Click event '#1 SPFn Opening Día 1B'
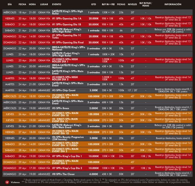The height and width of the screenshot is (186, 195). coord(67,25)
